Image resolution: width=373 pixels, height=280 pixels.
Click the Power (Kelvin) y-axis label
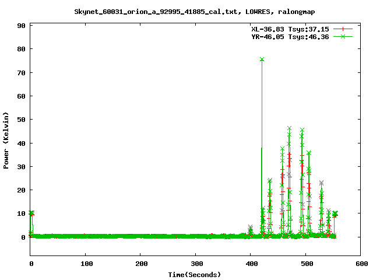6,140
